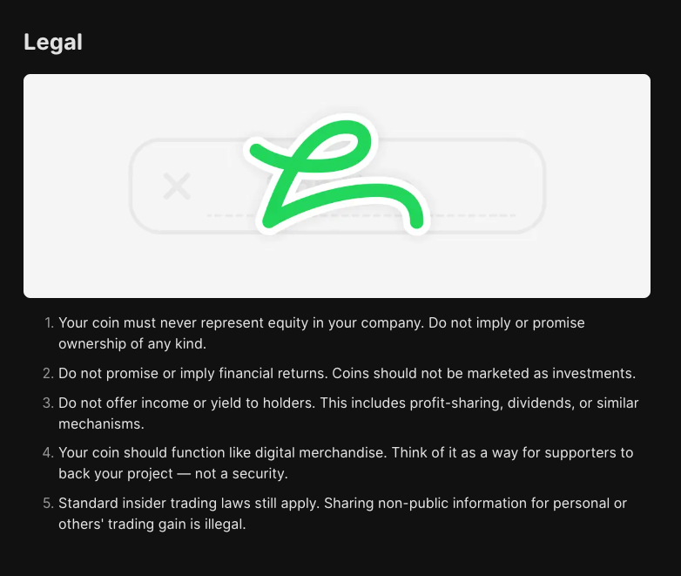Viewport: 681px width, 576px height.
Task: Click rule one about equity in your company
Action: click(x=321, y=333)
